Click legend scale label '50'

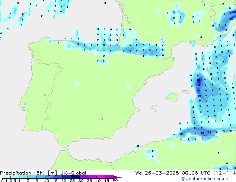click(x=115, y=181)
